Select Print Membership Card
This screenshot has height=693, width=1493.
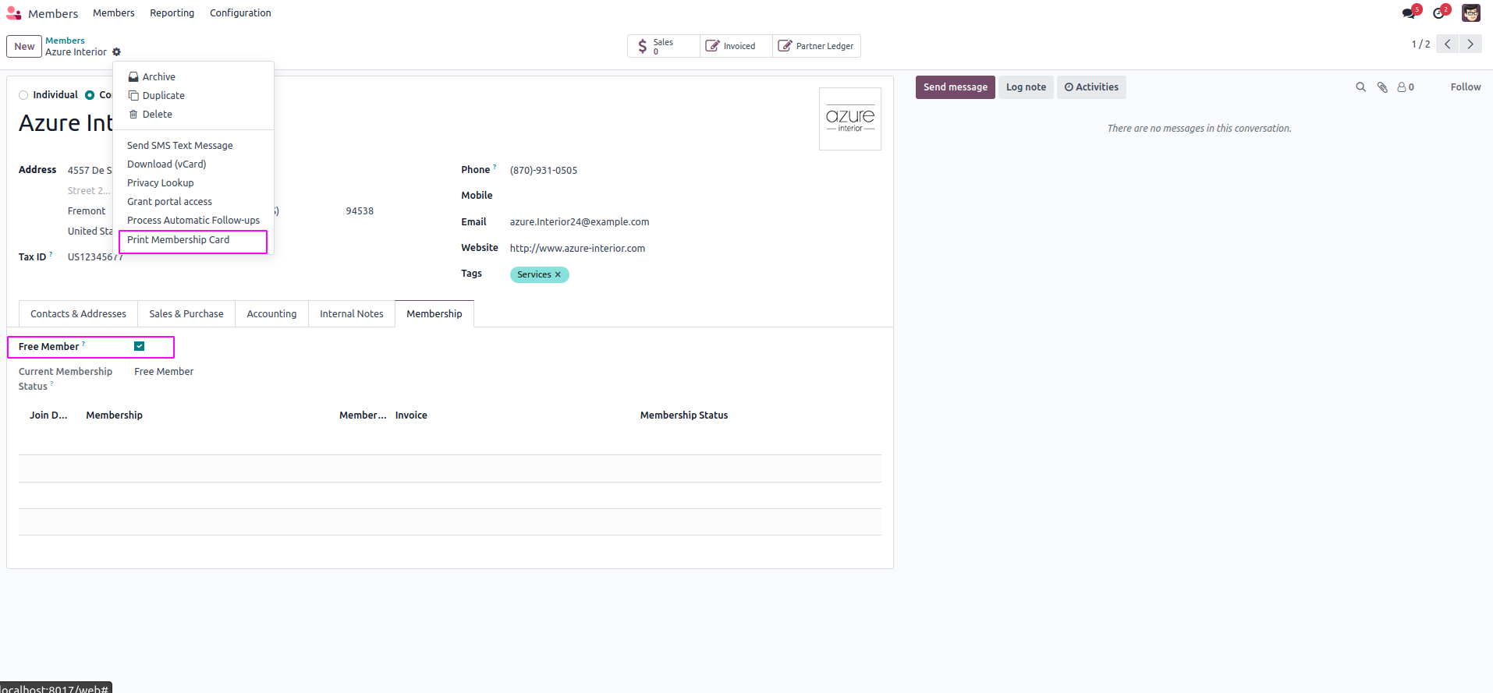coord(193,240)
